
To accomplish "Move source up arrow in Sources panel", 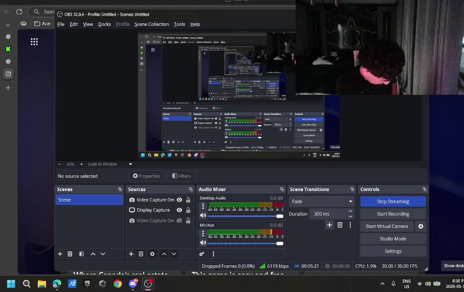I will tap(164, 254).
